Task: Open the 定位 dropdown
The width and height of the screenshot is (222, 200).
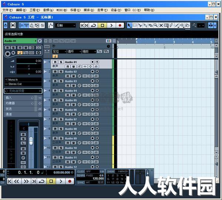Action: tap(59, 51)
